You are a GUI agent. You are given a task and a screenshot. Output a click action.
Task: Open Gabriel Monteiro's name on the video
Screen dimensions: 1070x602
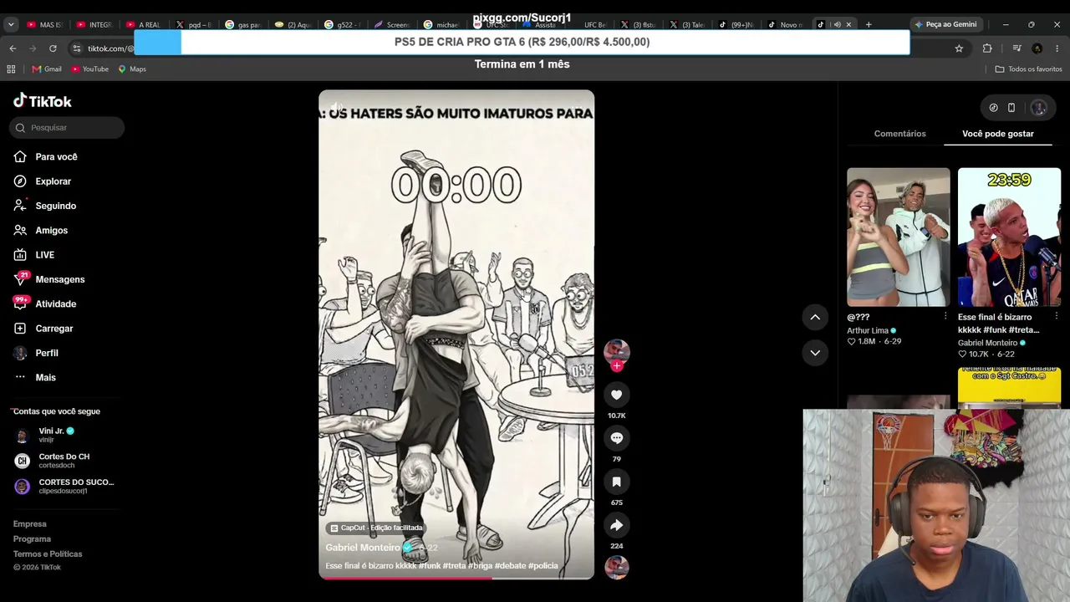click(363, 548)
